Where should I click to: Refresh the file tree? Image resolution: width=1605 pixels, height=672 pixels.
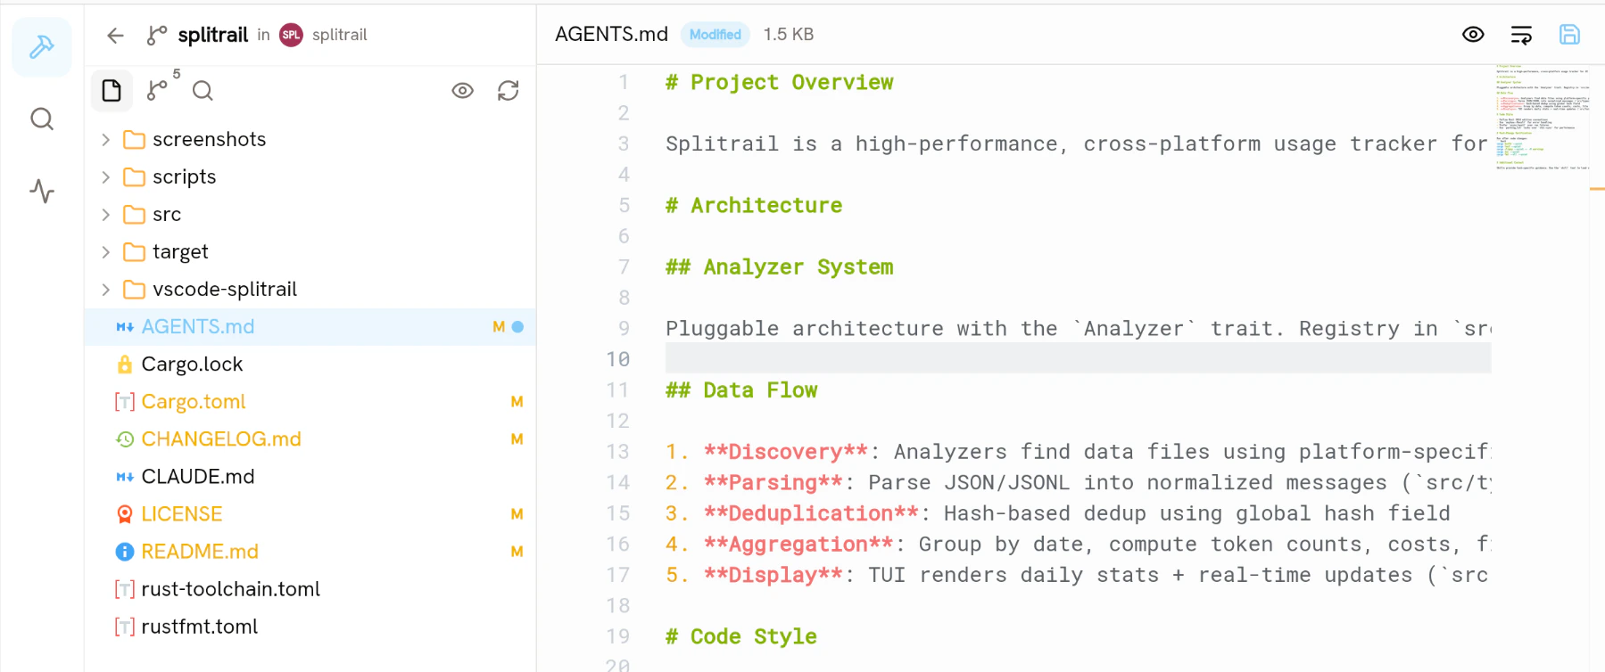coord(509,90)
